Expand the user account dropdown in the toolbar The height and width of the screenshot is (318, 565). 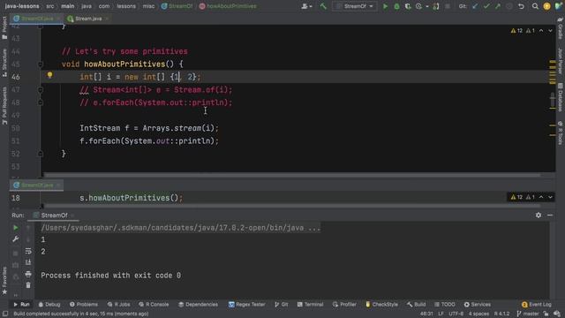(x=306, y=6)
